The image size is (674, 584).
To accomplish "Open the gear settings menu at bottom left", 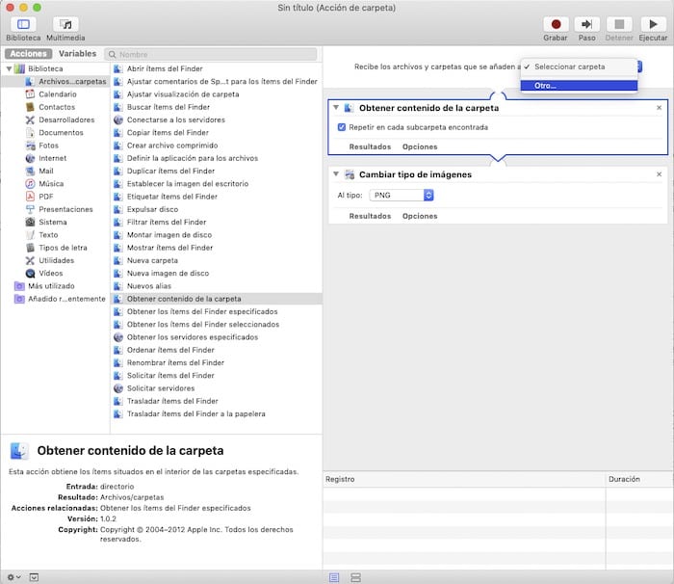I will [x=13, y=576].
